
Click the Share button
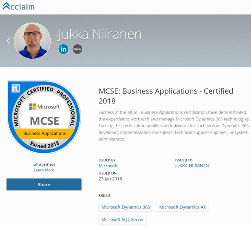coord(44,184)
